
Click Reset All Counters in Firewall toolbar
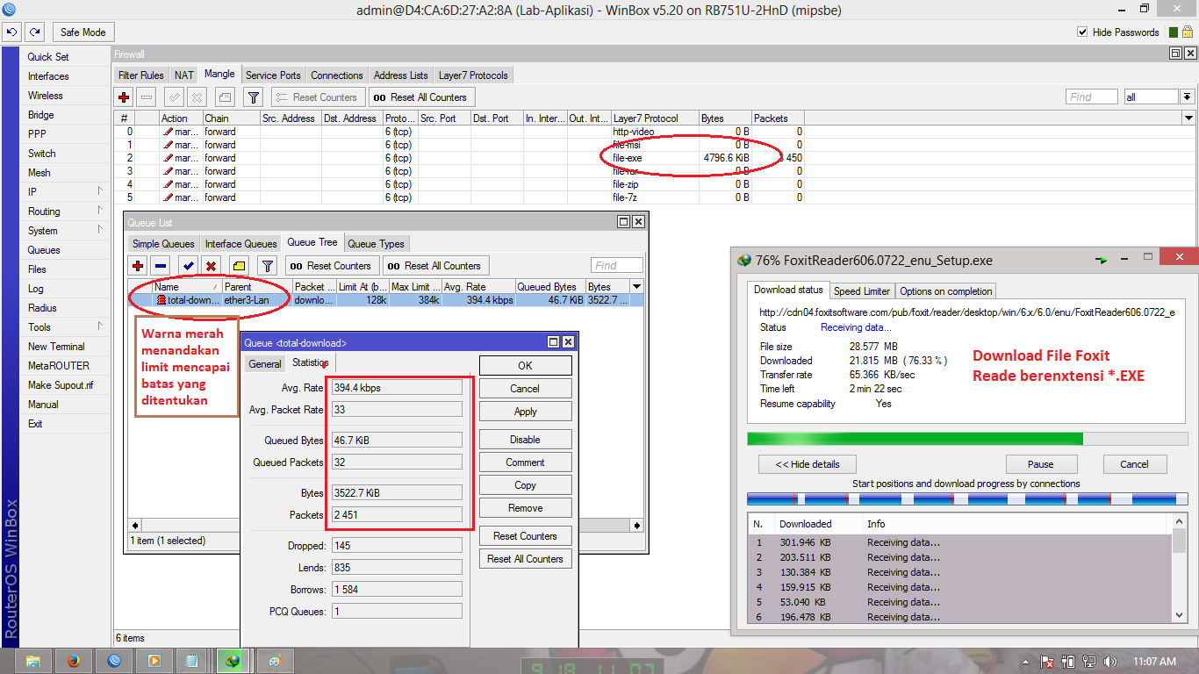[x=420, y=97]
